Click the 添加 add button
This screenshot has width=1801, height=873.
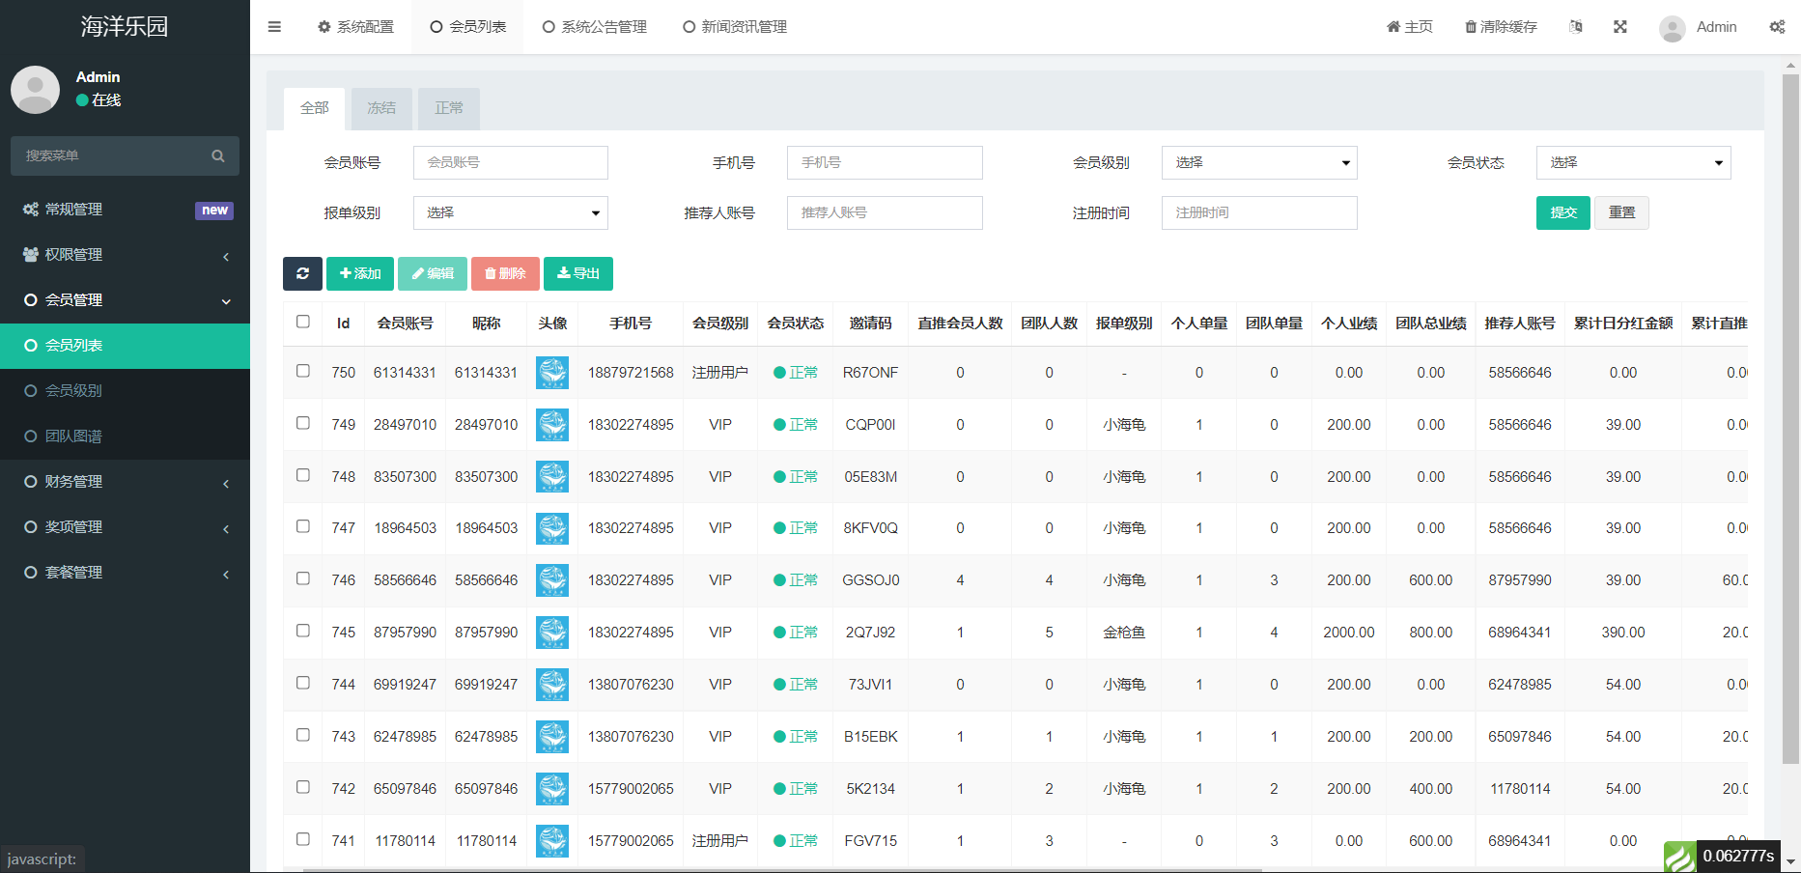(360, 273)
